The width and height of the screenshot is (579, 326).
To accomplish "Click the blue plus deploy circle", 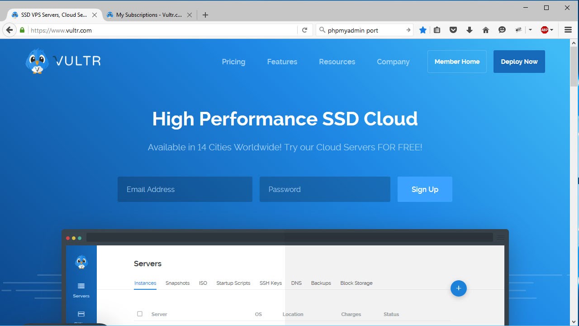I will pyautogui.click(x=458, y=288).
